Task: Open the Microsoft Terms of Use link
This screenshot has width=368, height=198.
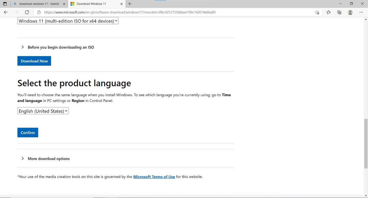Action: tap(154, 177)
